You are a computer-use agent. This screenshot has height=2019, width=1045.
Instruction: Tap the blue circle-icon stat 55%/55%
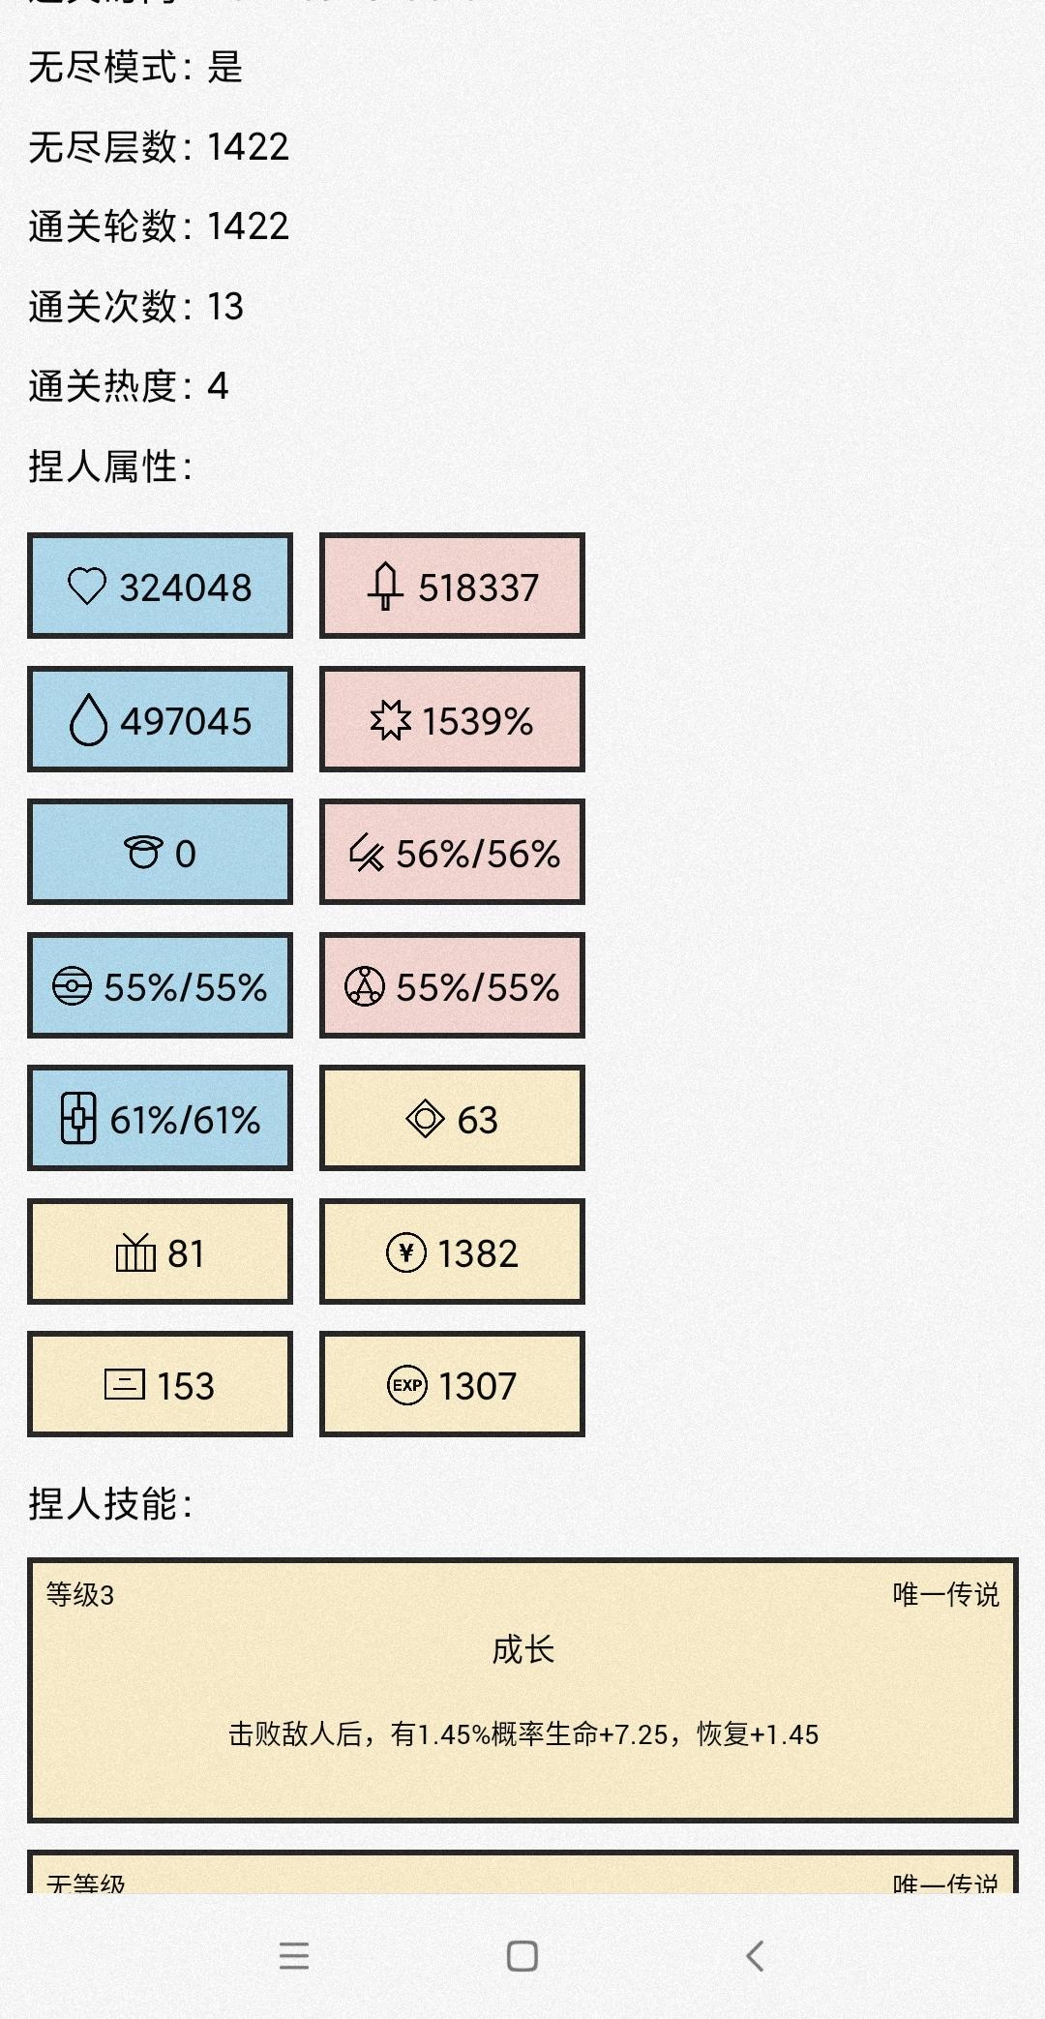point(160,985)
